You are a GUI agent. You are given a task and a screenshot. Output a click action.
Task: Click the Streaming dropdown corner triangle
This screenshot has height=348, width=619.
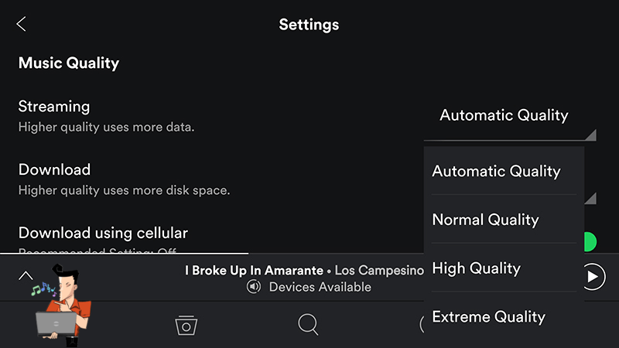coord(591,135)
